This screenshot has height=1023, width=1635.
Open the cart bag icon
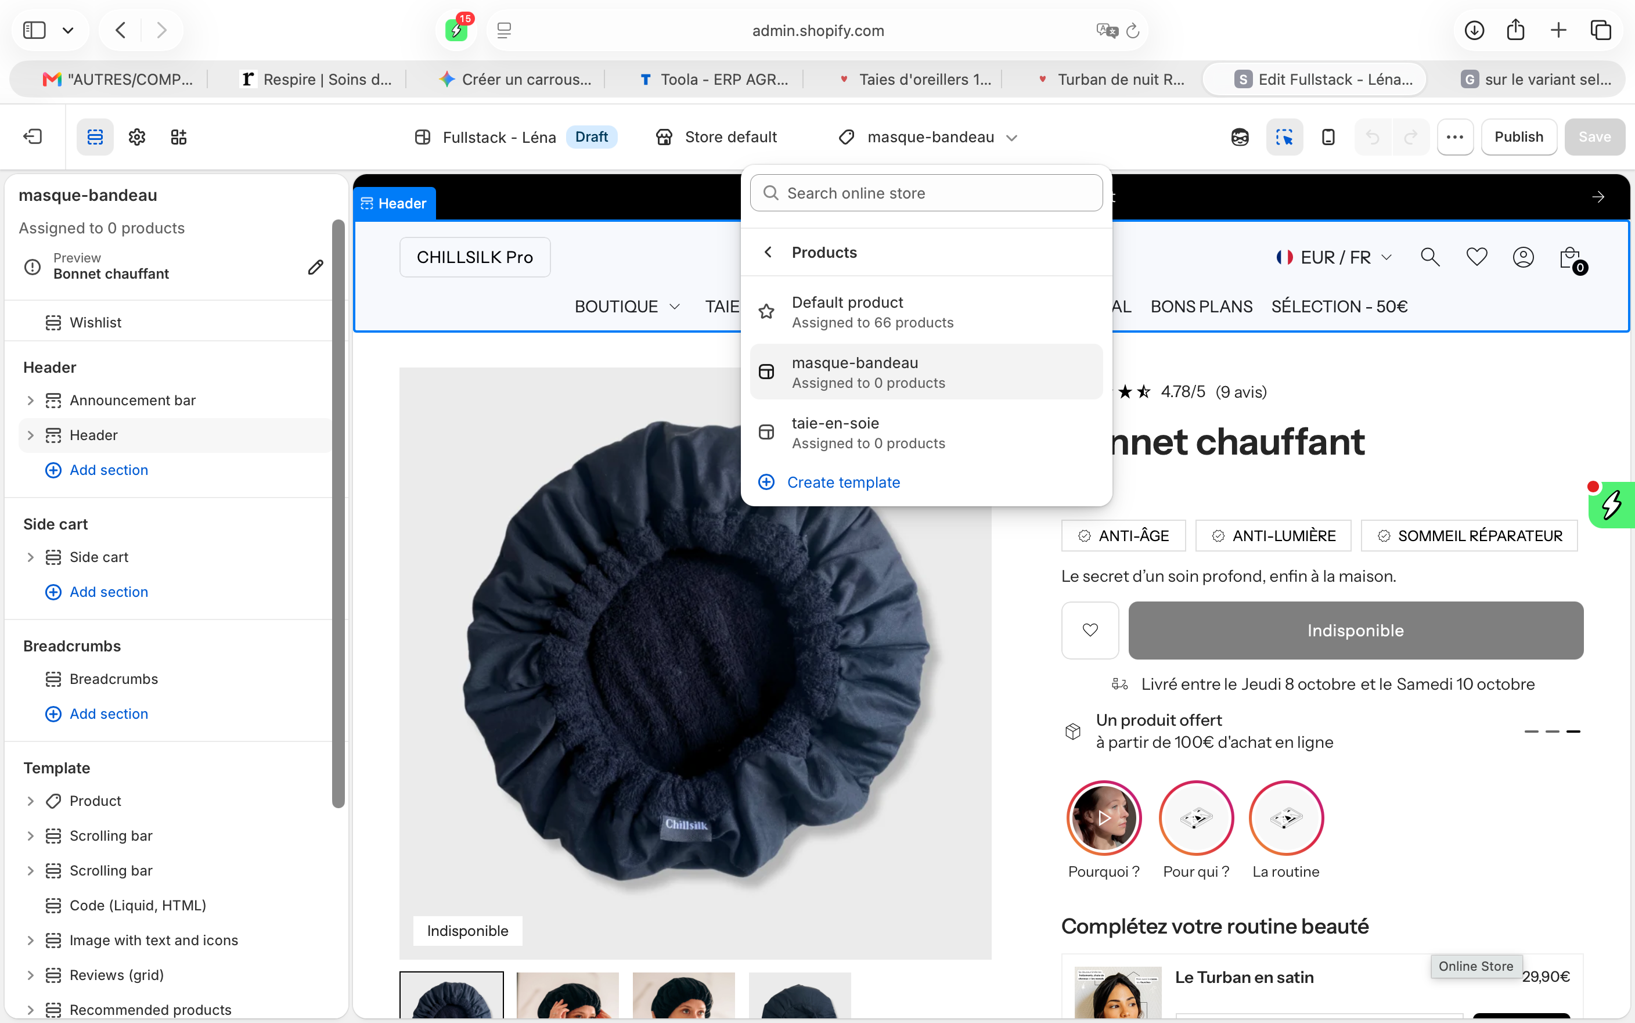click(1572, 259)
